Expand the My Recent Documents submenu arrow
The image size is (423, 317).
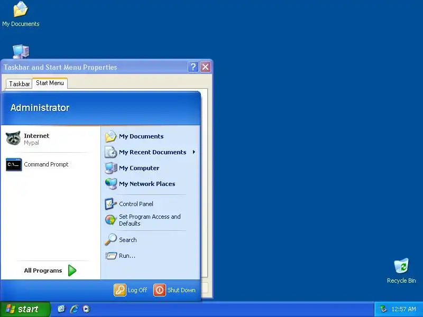click(194, 152)
